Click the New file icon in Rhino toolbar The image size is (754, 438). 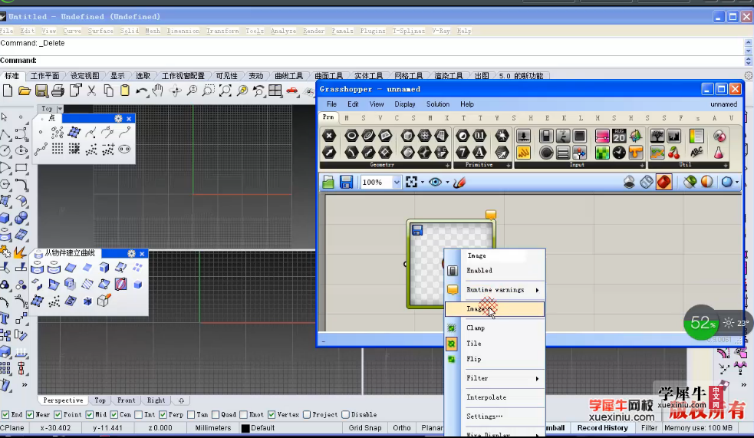(8, 91)
